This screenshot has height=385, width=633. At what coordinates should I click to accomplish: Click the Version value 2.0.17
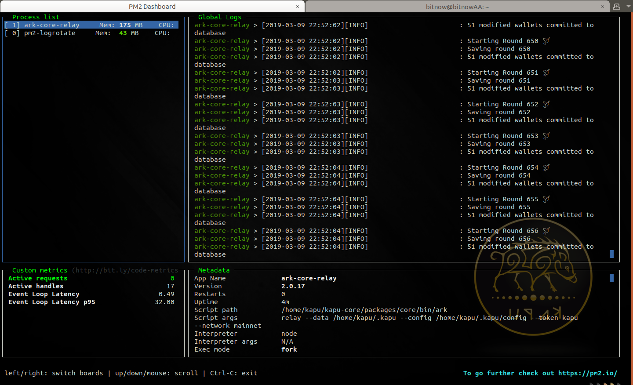click(x=293, y=286)
